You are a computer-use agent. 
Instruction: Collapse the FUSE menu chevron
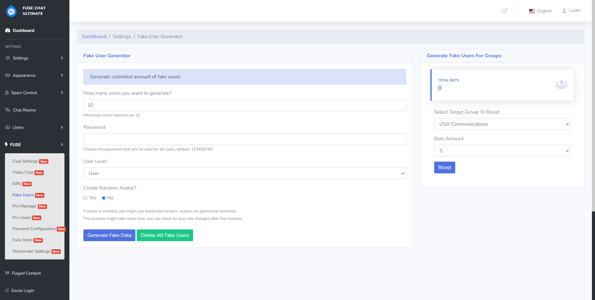pos(62,145)
